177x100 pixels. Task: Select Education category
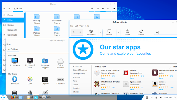(x=77, y=77)
